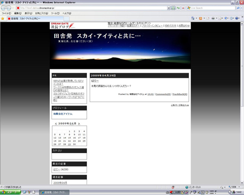Click the DREAM GATE 社長ブログ logo
Image resolution: width=244 pixels, height=195 pixels.
(x=63, y=25)
